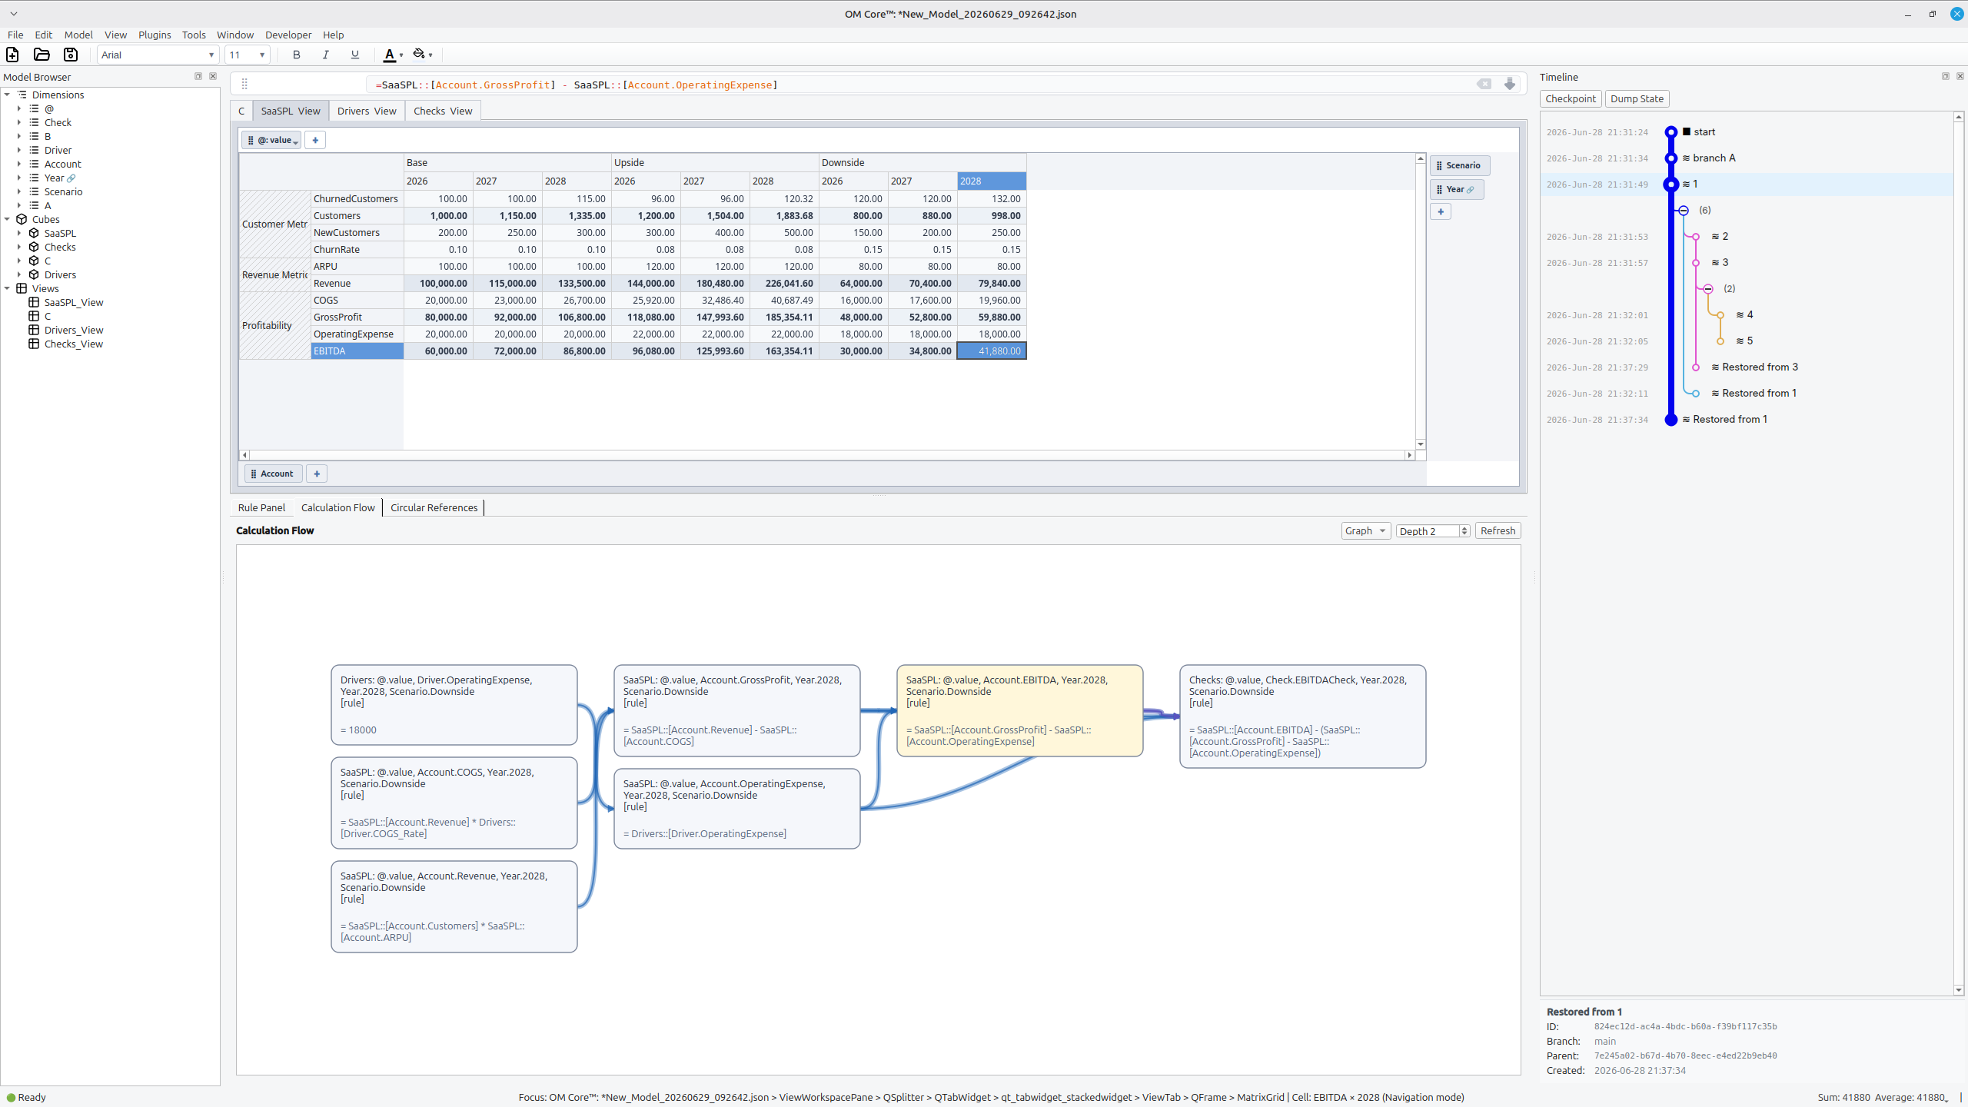Open the Graph mode dropdown
This screenshot has width=1968, height=1107.
pyautogui.click(x=1365, y=530)
